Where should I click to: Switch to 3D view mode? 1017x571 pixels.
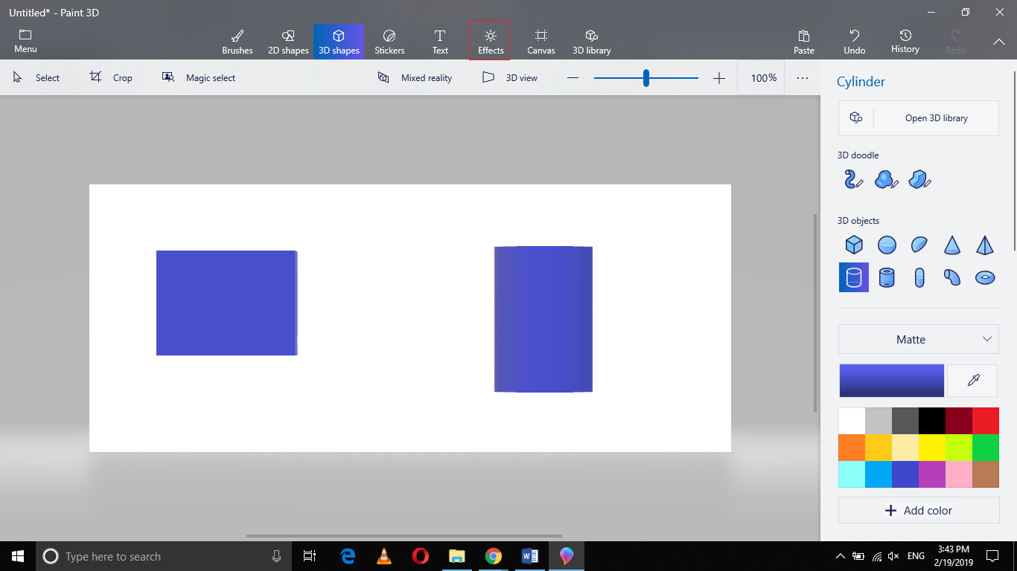tap(511, 77)
